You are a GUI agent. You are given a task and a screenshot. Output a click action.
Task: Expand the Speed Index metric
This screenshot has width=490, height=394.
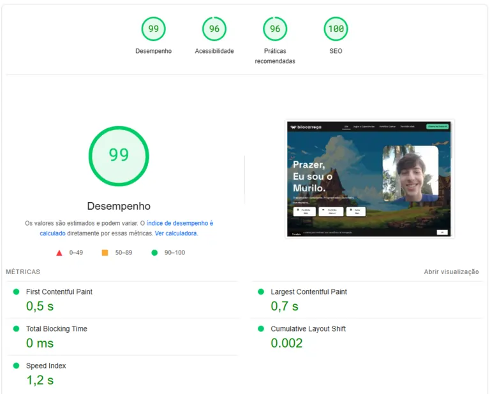click(x=46, y=366)
